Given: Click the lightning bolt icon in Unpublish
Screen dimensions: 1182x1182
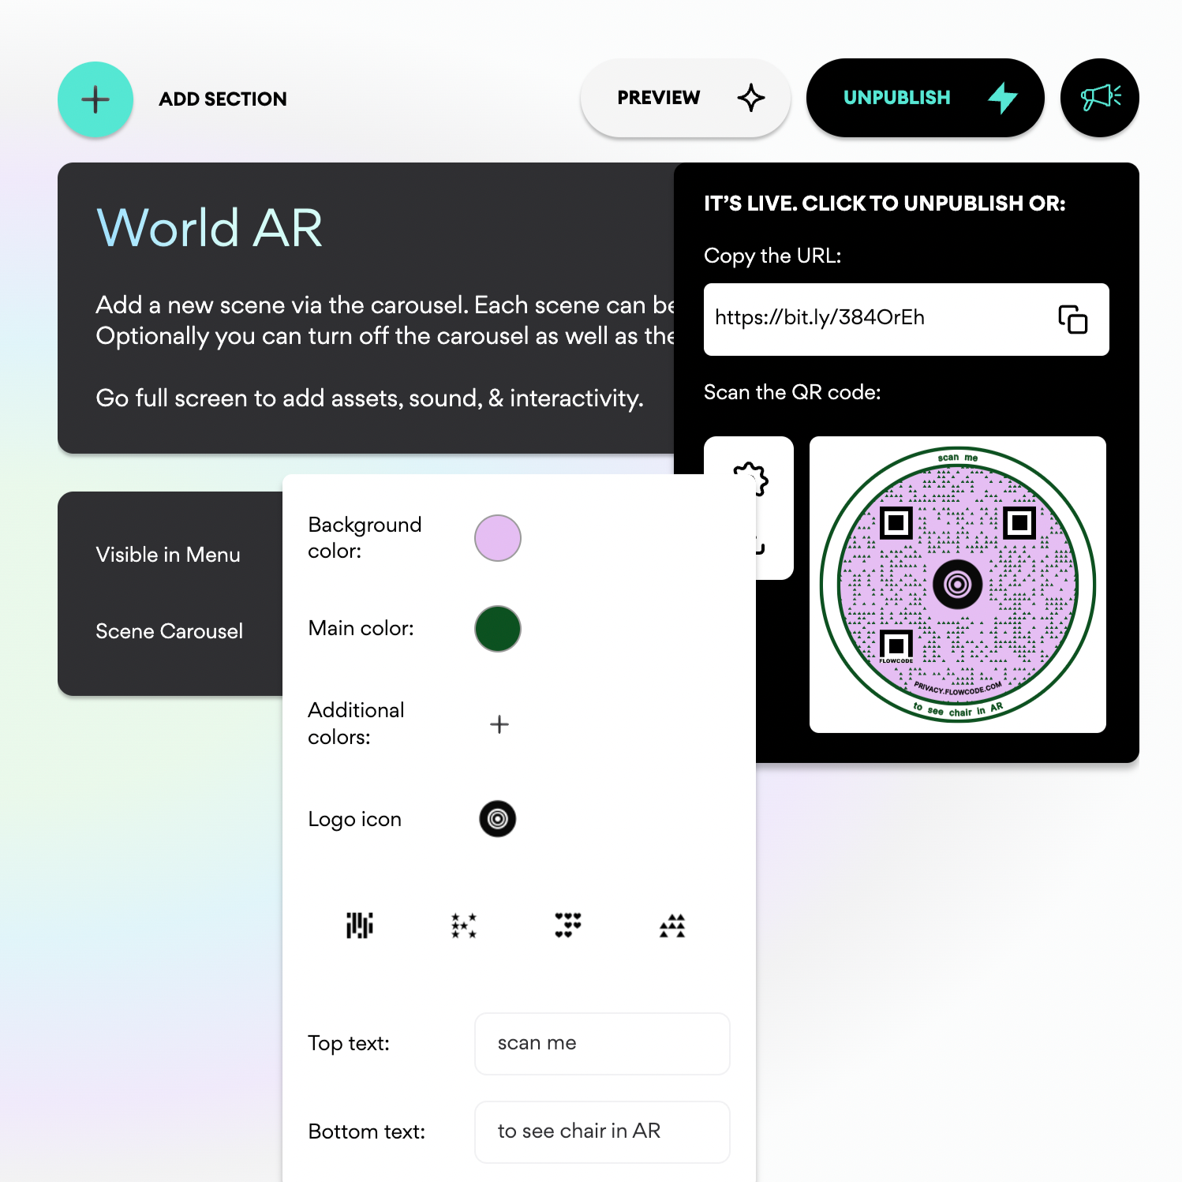Looking at the screenshot, I should pyautogui.click(x=1003, y=98).
